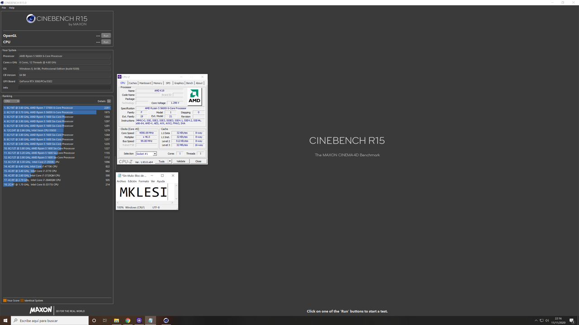Open Ayuda menu in Notepad
Screen dimensions: 579x325
click(x=161, y=181)
